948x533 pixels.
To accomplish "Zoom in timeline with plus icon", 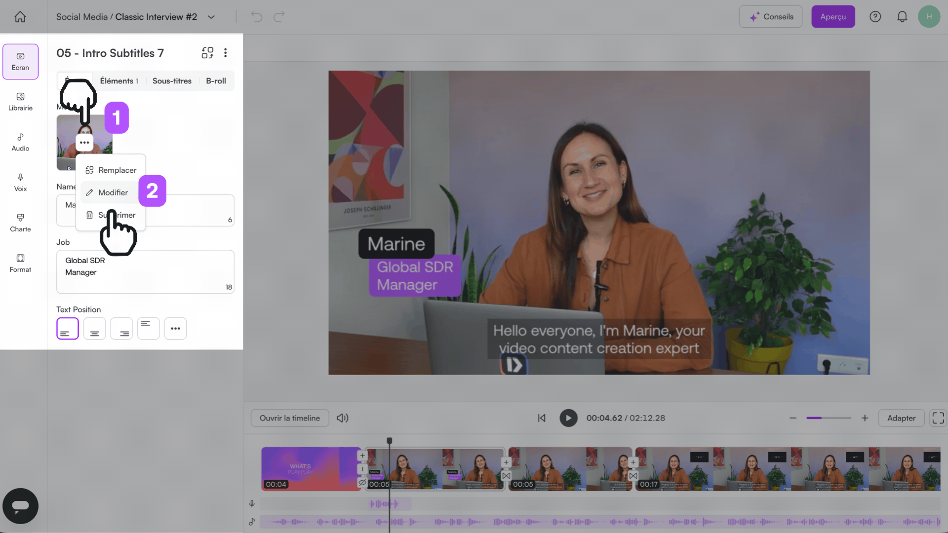I will click(x=865, y=418).
